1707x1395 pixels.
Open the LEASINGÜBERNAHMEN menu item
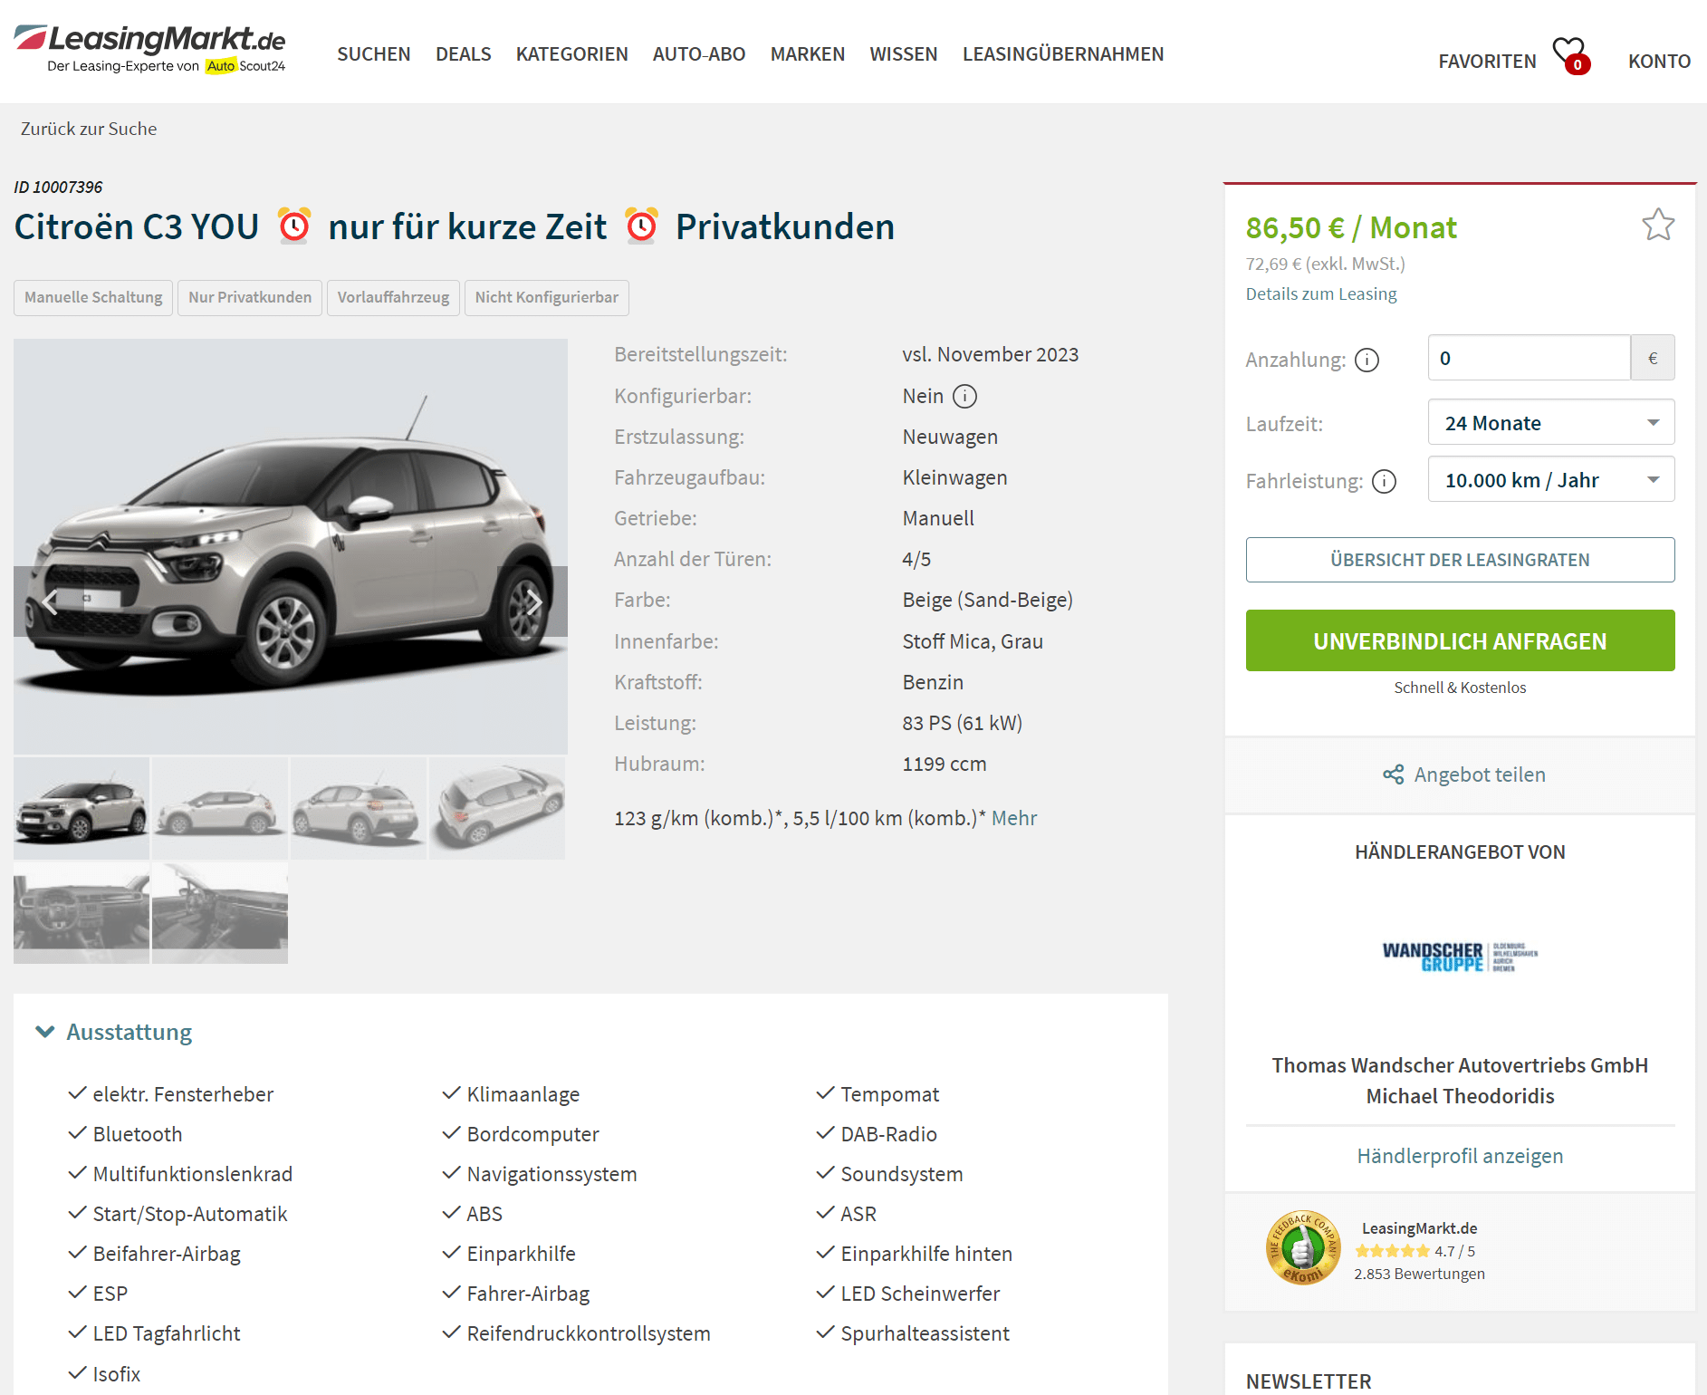click(x=1063, y=54)
